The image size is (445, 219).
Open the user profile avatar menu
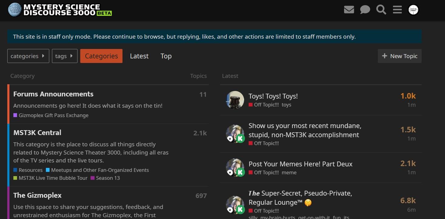(413, 10)
